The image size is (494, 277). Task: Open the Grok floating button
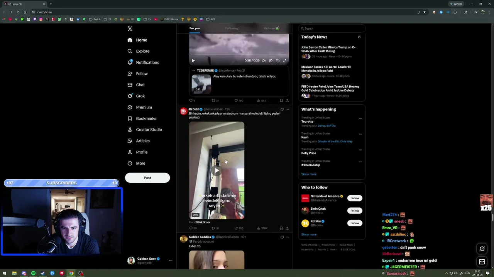pyautogui.click(x=482, y=249)
